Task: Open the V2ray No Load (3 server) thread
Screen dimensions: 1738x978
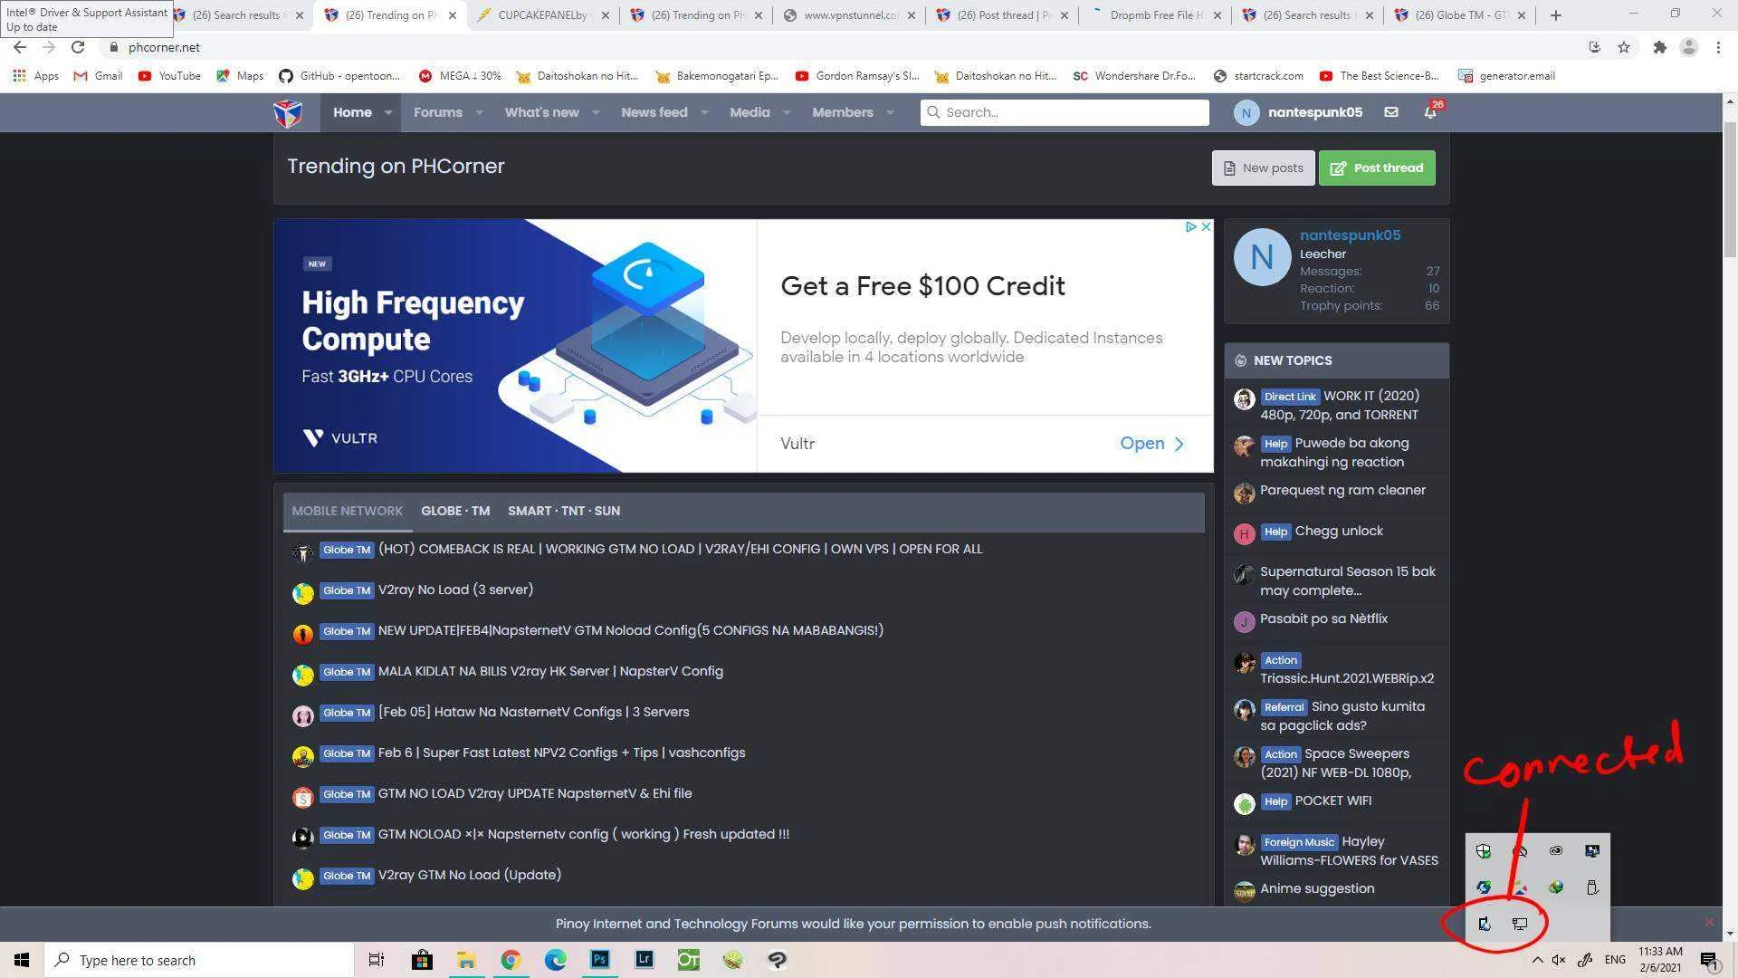Action: tap(455, 590)
